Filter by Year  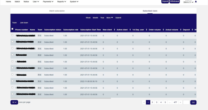pos(102,18)
